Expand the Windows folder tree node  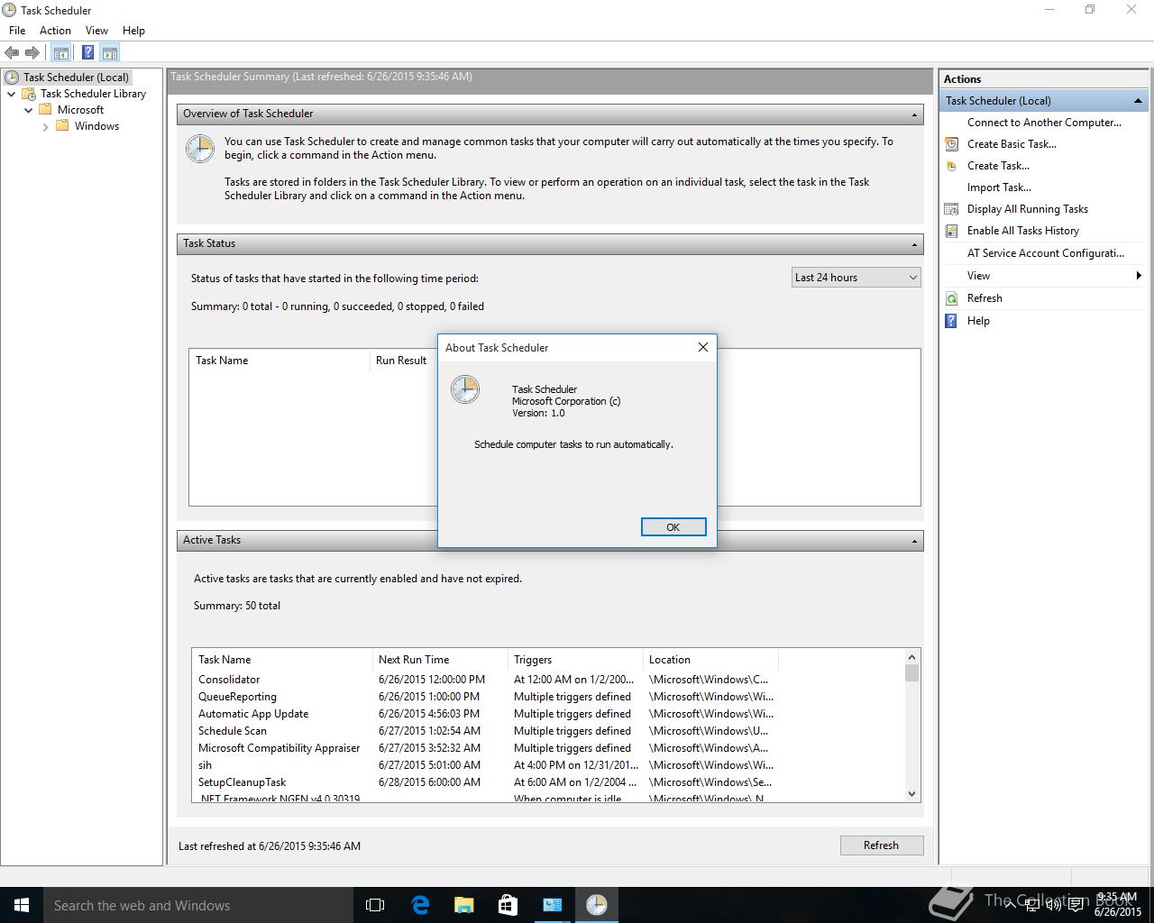tap(46, 127)
